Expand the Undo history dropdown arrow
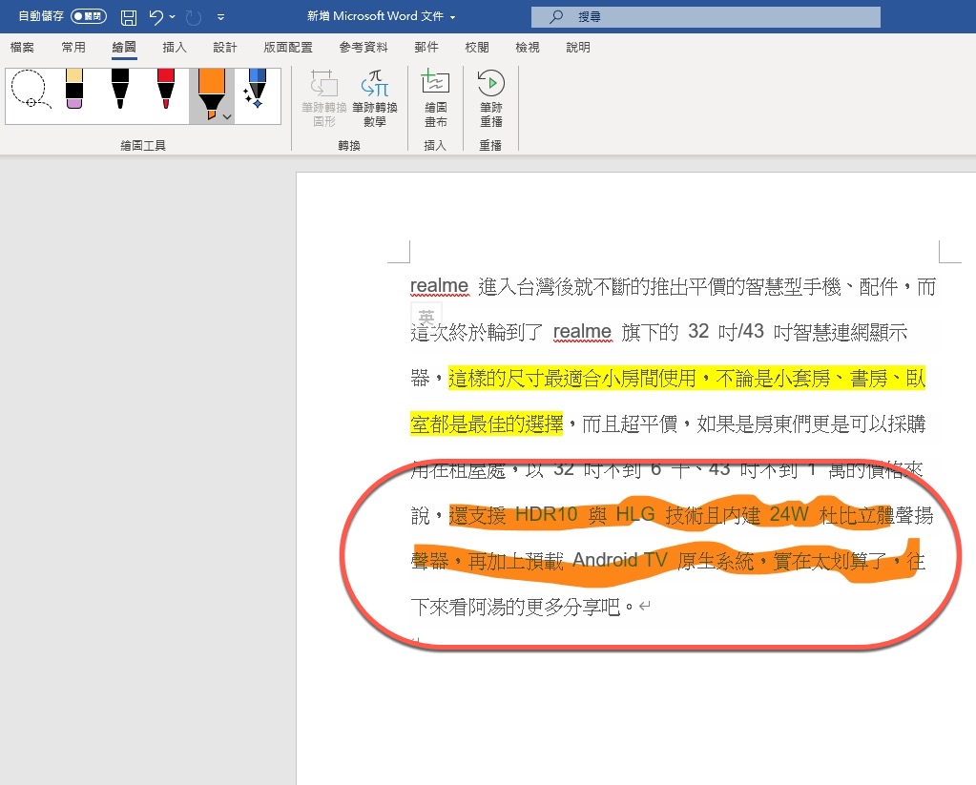Screen dimensions: 976x785 173,17
